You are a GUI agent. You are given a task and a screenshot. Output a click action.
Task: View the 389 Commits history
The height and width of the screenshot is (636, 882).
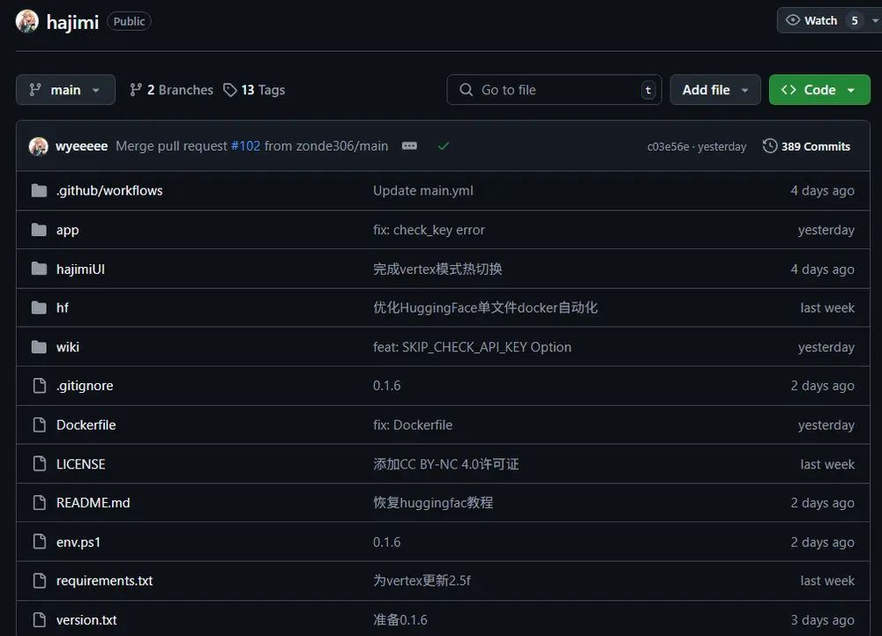[x=815, y=145]
